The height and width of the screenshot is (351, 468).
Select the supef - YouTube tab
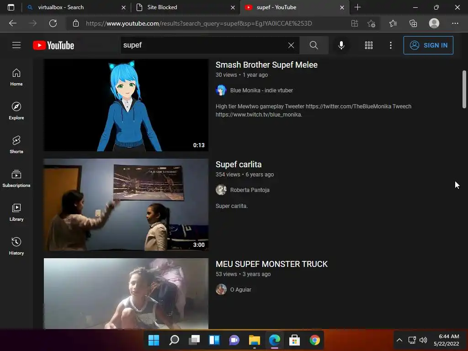pyautogui.click(x=294, y=7)
